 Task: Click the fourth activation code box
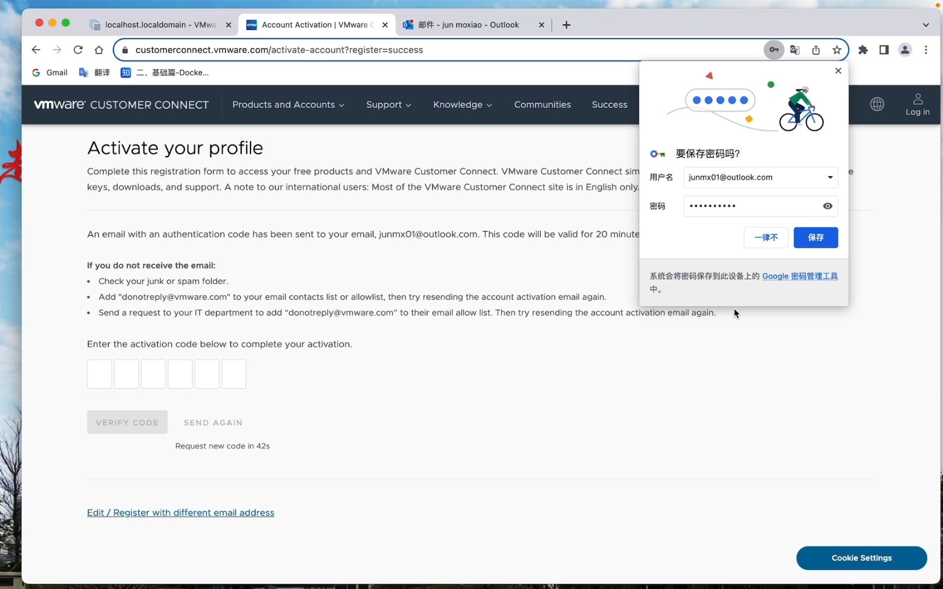point(180,374)
